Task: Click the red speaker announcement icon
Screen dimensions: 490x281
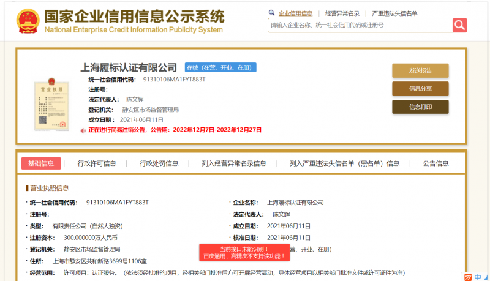Action: [83, 130]
